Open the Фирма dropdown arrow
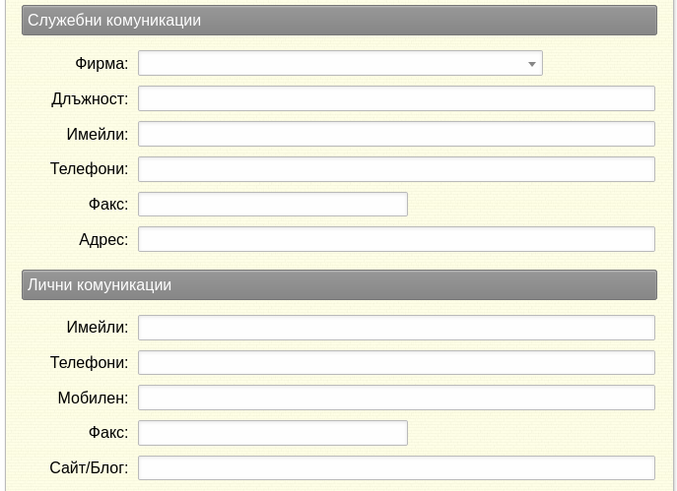The width and height of the screenshot is (677, 491). [x=532, y=64]
